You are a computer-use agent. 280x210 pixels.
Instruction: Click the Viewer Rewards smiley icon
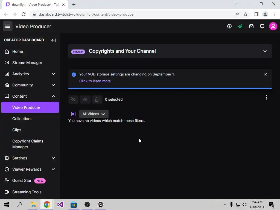(x=7, y=169)
